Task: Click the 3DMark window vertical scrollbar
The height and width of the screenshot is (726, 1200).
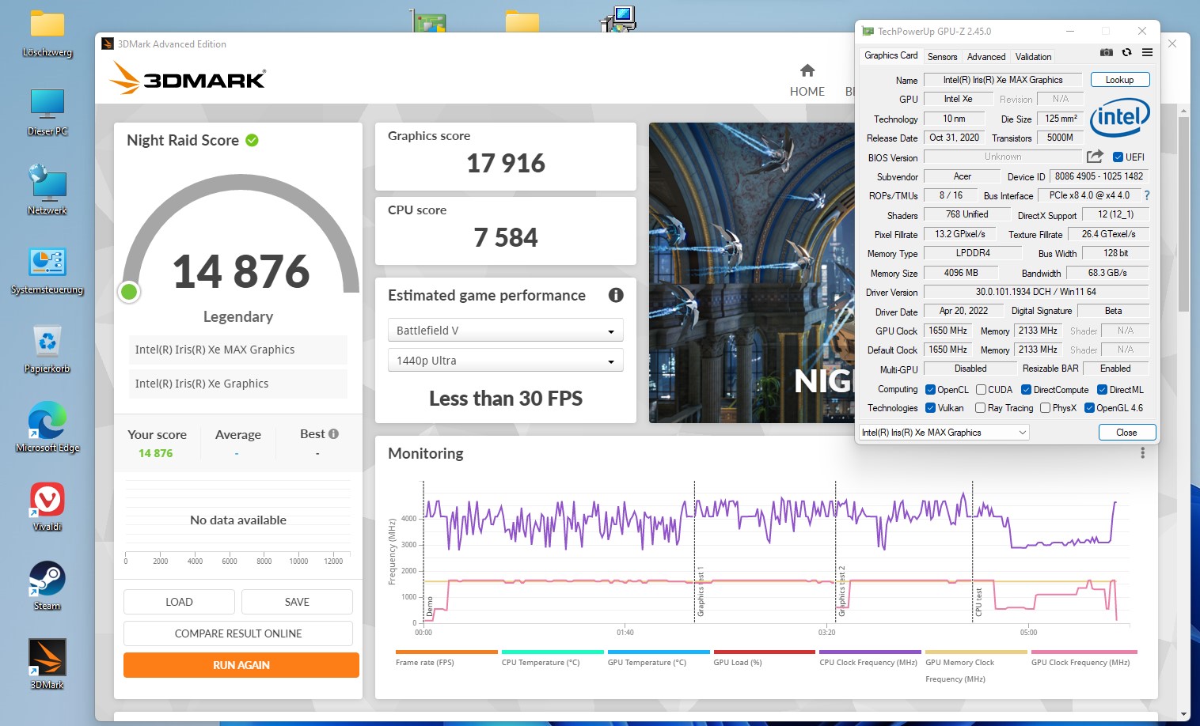Action: pyautogui.click(x=1183, y=214)
